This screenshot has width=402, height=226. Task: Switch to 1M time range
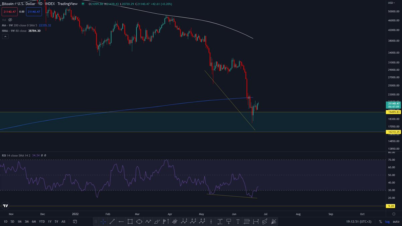19,221
